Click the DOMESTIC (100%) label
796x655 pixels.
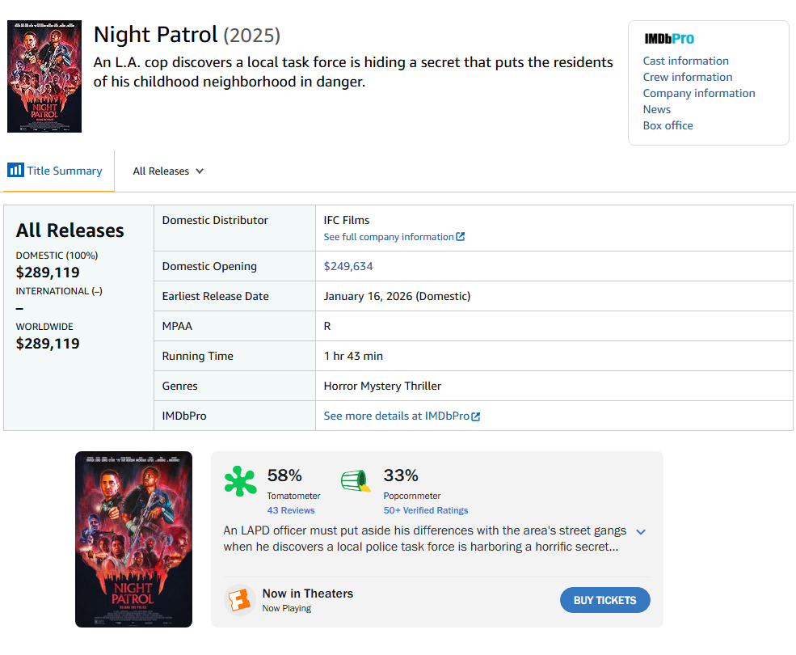pyautogui.click(x=57, y=256)
